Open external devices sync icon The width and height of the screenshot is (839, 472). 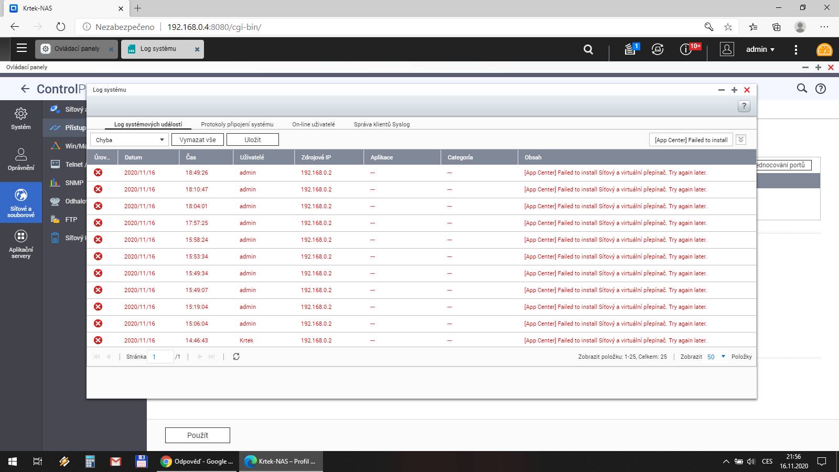658,49
